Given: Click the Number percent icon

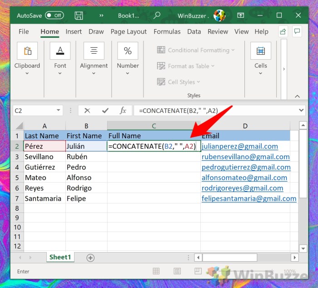Looking at the screenshot, I should coord(128,51).
